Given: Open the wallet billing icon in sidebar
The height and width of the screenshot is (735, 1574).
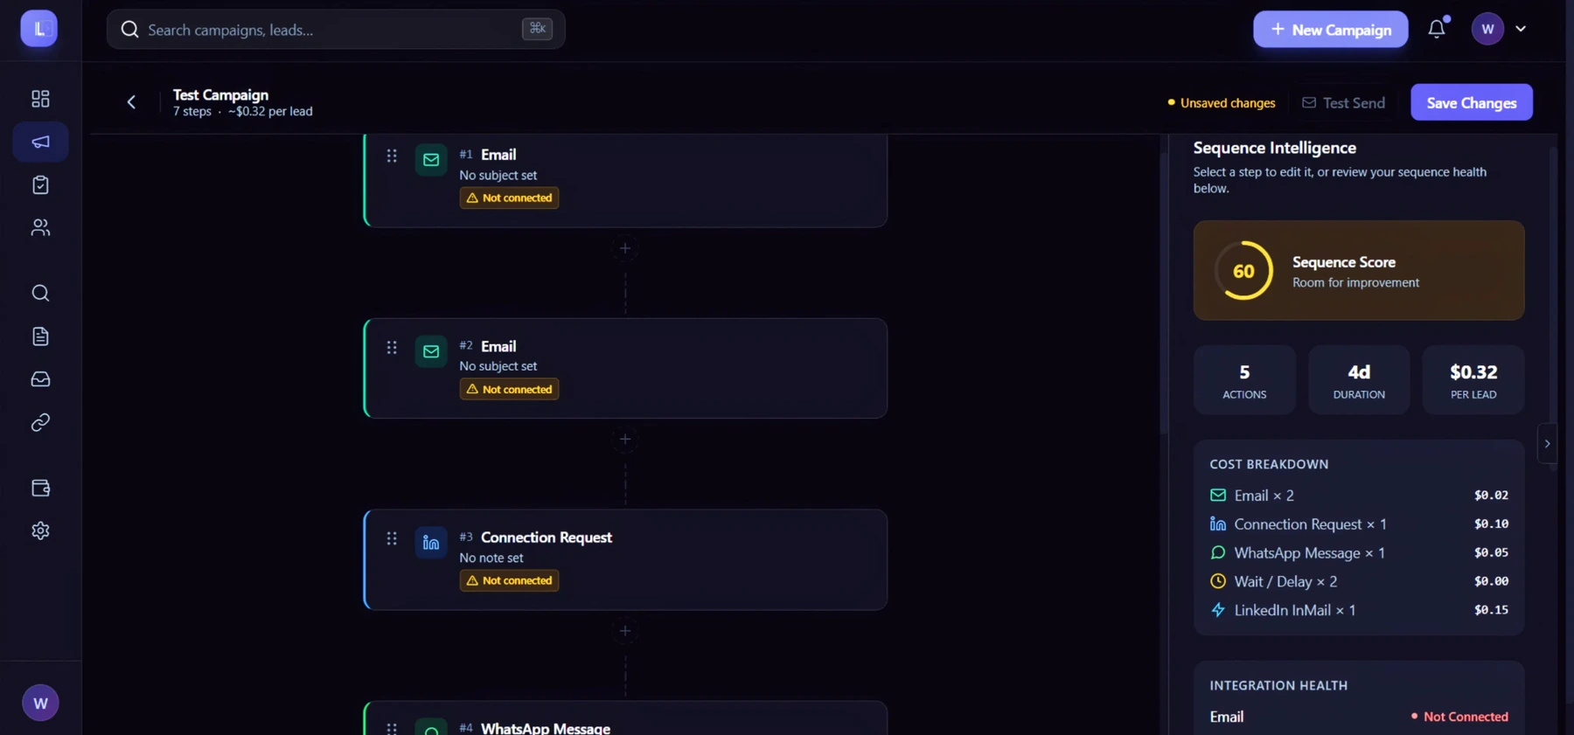Looking at the screenshot, I should tap(40, 488).
